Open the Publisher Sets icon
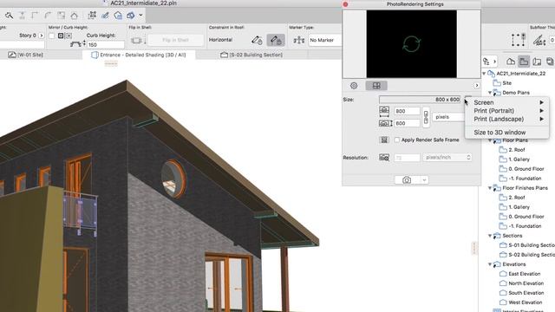 [550, 62]
